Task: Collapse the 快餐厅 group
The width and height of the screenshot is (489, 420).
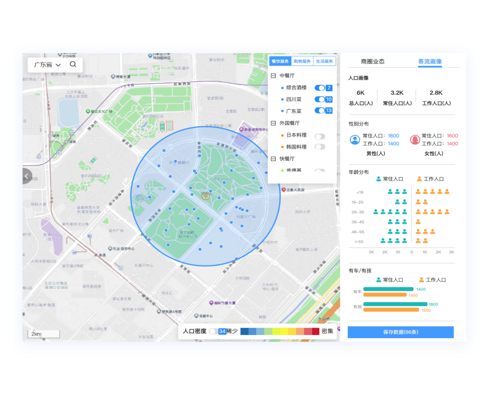Action: tap(273, 159)
